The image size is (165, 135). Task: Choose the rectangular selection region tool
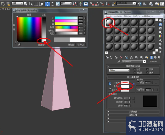36,4
